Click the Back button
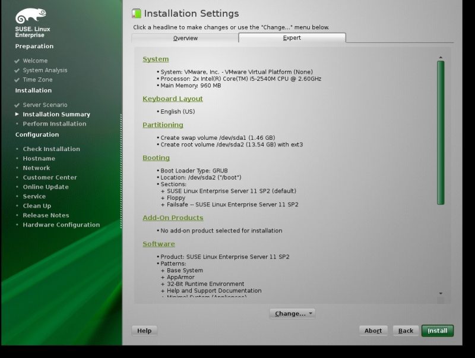Screen dimensions: 475x358 [x=406, y=331]
